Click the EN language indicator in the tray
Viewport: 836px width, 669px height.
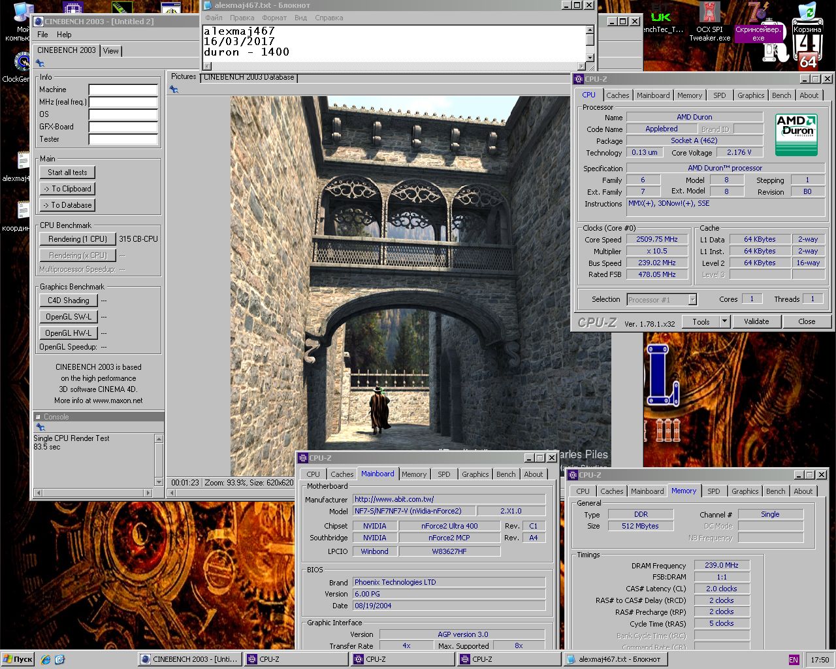pos(794,660)
